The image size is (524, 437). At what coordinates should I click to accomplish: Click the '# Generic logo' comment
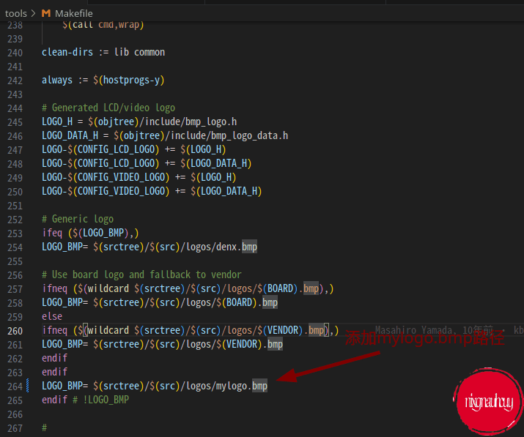78,219
